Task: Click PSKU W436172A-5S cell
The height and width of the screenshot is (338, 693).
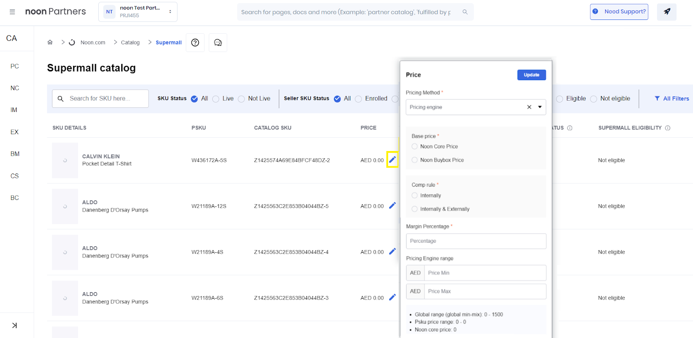Action: tap(209, 160)
